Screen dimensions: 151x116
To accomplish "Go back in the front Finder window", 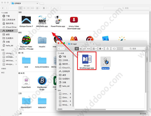I will coord(59,49).
